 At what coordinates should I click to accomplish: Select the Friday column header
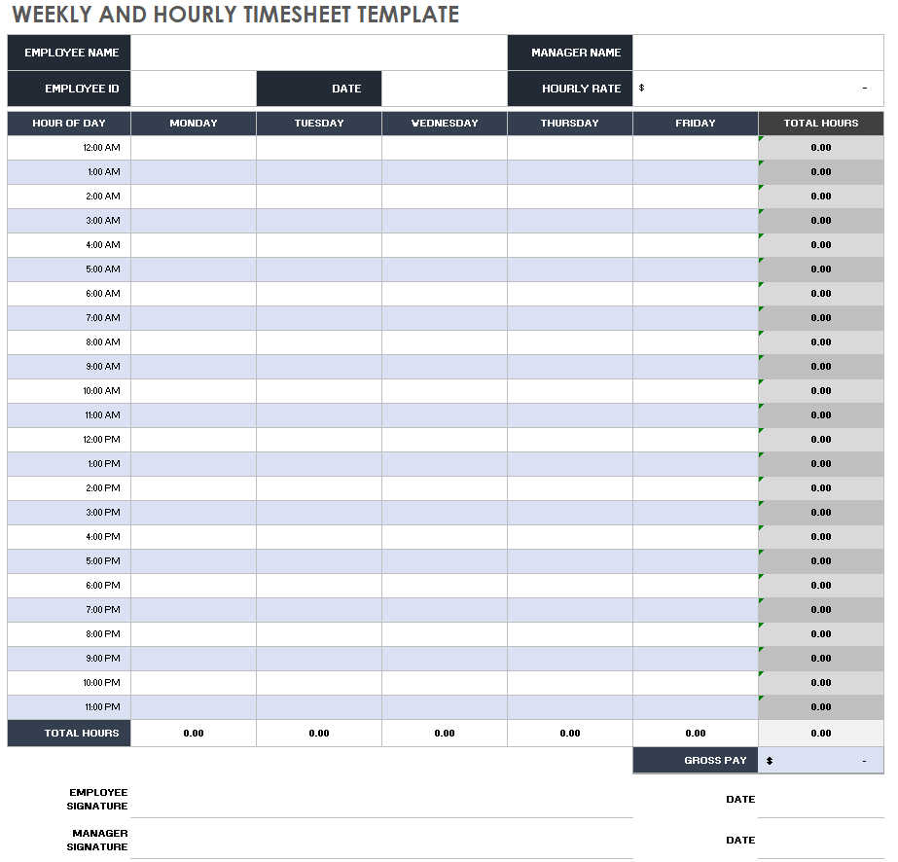[695, 124]
